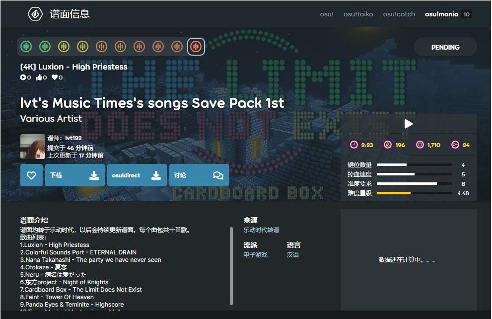The image size is (492, 319).
Task: Select the ninth difficulty icon
Action: pos(177,47)
